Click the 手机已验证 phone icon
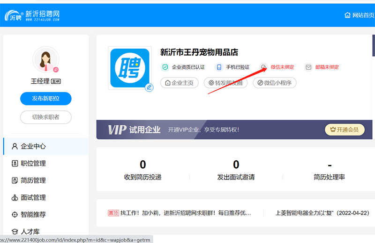This screenshot has width=375, height=243. tap(218, 67)
